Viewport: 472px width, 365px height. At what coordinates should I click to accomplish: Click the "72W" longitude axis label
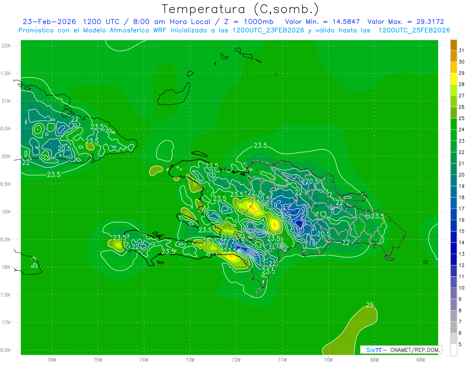click(236, 359)
